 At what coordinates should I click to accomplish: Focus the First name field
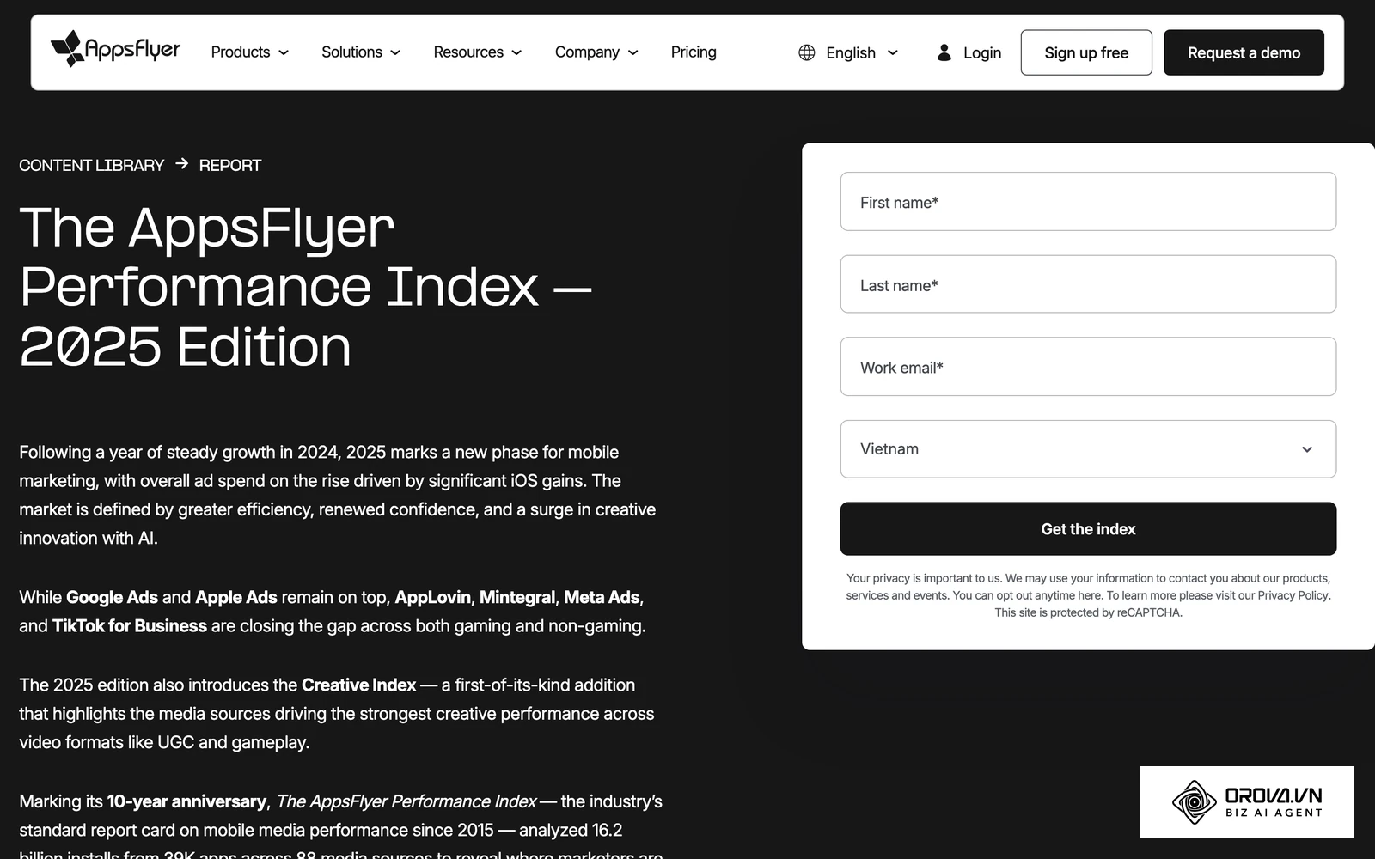pos(1088,202)
